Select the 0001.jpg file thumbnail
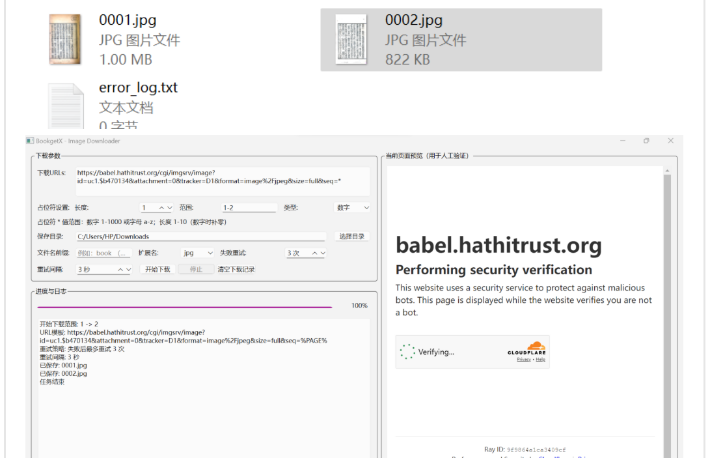The height and width of the screenshot is (458, 710). point(65,40)
